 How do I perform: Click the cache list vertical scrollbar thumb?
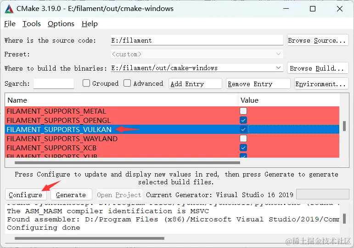pos(344,126)
